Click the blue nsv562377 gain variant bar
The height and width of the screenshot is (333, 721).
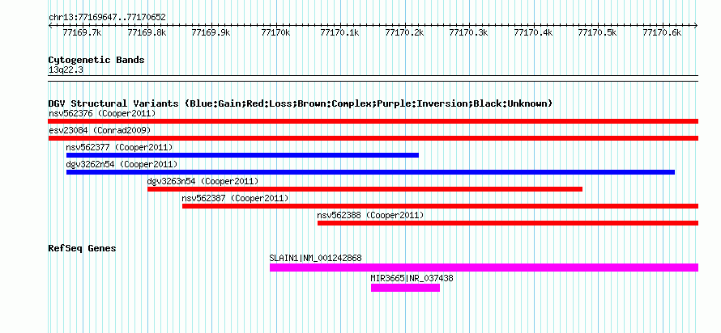242,155
